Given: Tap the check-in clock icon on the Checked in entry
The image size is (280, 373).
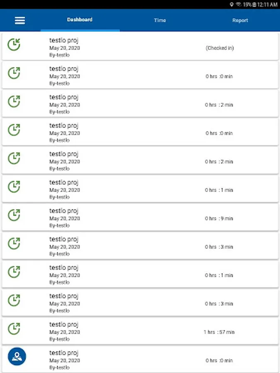Looking at the screenshot, I should click(x=14, y=44).
